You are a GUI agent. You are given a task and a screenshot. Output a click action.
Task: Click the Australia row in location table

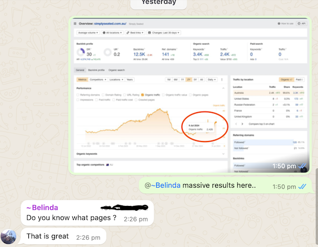[269, 93]
